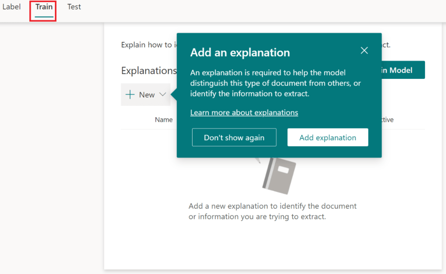Click the popup callout pointer beside New
The width and height of the screenshot is (446, 274).
[174, 95]
